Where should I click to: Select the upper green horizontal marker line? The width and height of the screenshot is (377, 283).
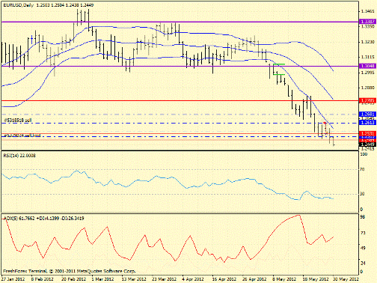coord(279,64)
